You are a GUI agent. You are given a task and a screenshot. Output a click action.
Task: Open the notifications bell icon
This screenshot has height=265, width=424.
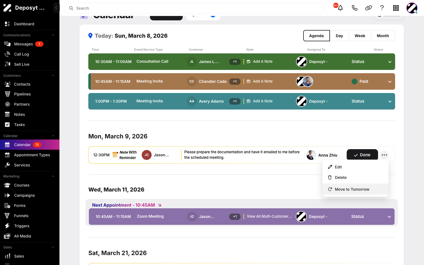340,8
